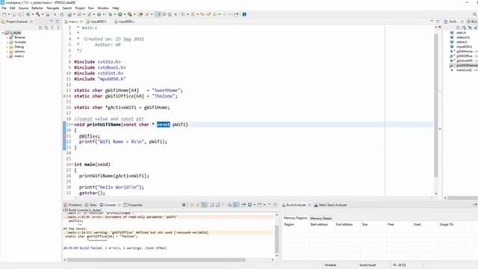Switch to the mpu6050.c editor tab
The image size is (478, 269).
(126, 22)
